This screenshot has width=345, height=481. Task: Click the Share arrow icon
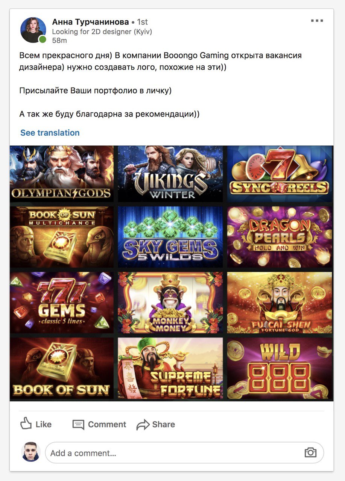[x=143, y=425]
